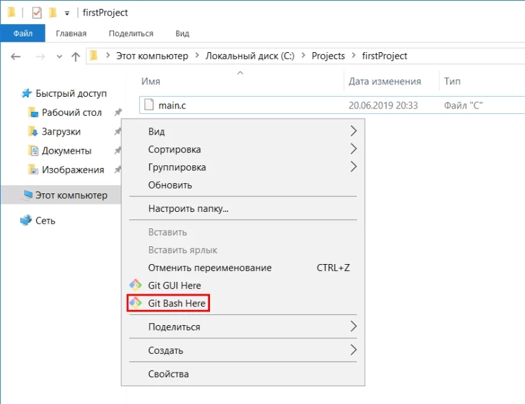Click the Git GUI Here icon
The height and width of the screenshot is (404, 525).
[135, 285]
